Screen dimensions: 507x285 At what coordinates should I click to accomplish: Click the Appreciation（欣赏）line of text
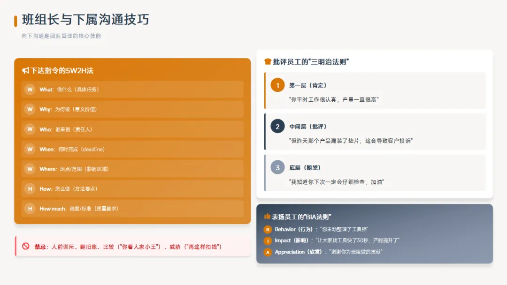coord(329,252)
